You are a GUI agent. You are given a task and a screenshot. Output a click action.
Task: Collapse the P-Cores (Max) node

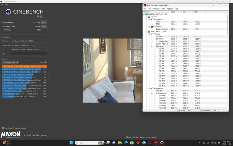152,93
